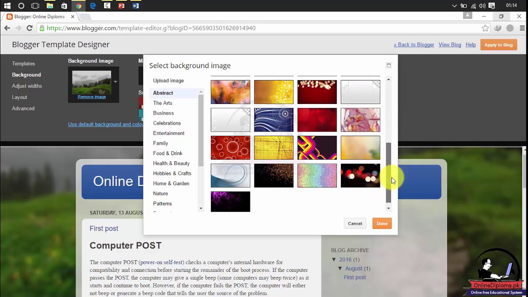
Task: Open the Camtasia taskbar icon
Action: (107, 6)
